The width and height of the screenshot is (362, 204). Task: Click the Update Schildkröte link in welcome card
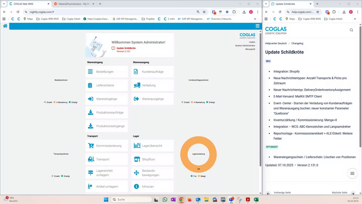coord(126,48)
